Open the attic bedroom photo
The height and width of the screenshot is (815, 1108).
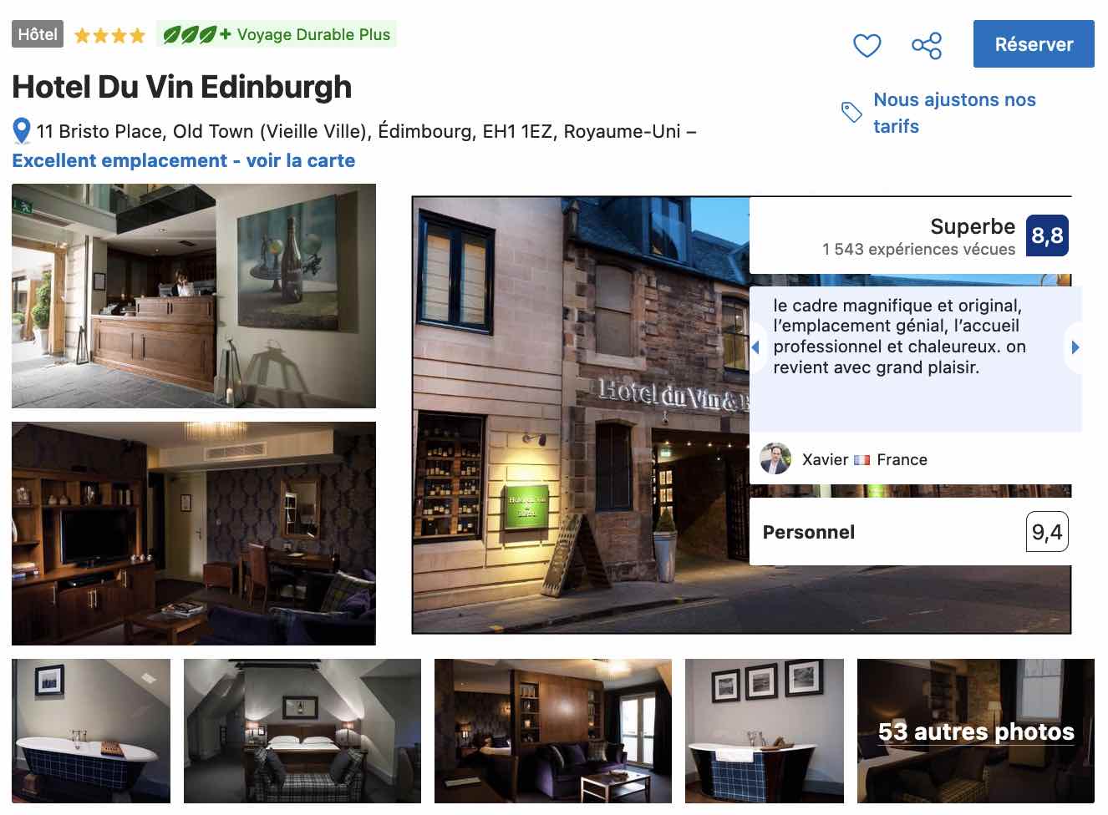coord(302,731)
